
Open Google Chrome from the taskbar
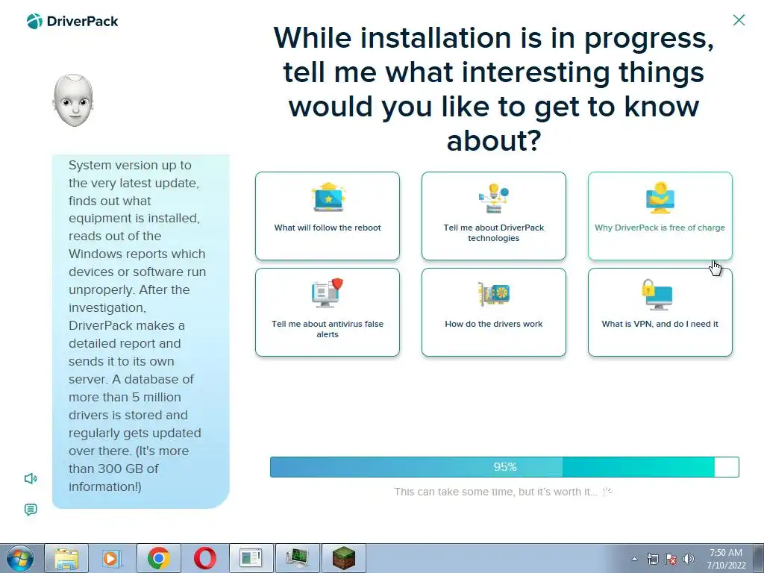tap(158, 558)
